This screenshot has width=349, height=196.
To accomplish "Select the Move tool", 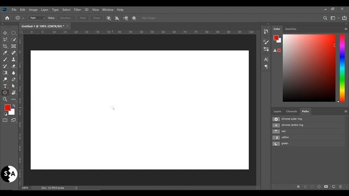I will coord(5,33).
